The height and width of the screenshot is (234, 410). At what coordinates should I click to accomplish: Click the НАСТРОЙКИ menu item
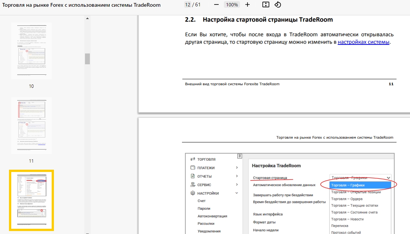(208, 193)
